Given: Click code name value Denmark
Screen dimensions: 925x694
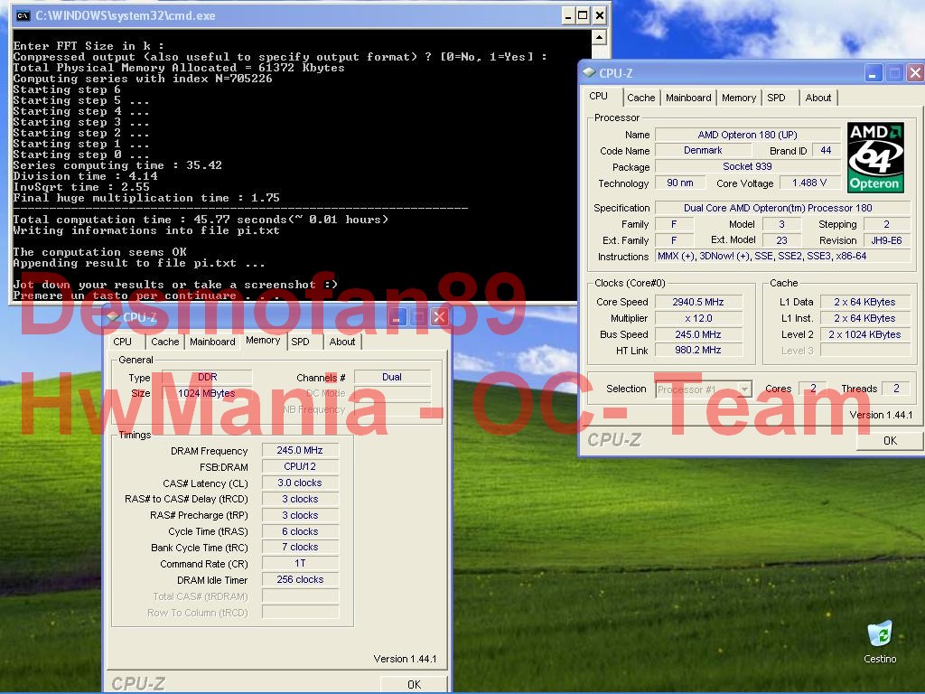Looking at the screenshot, I should (x=703, y=151).
